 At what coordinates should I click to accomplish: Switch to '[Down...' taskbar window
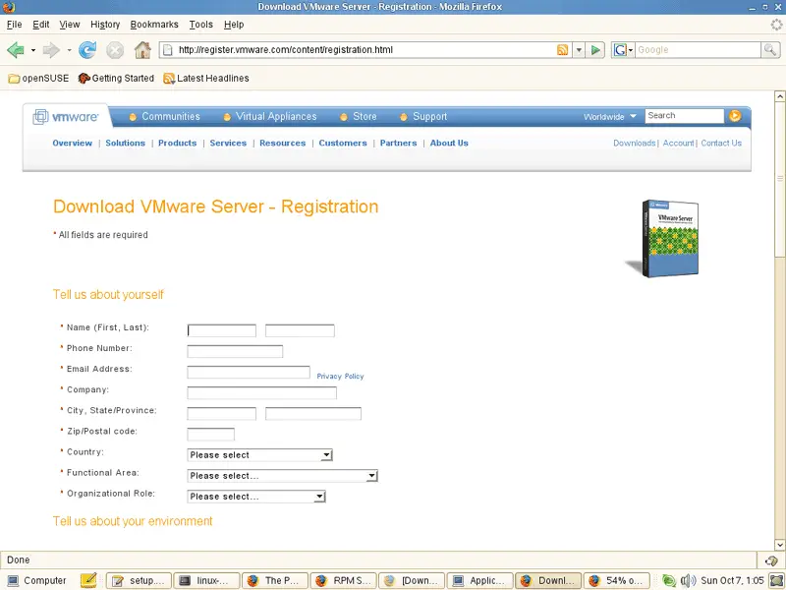411,580
